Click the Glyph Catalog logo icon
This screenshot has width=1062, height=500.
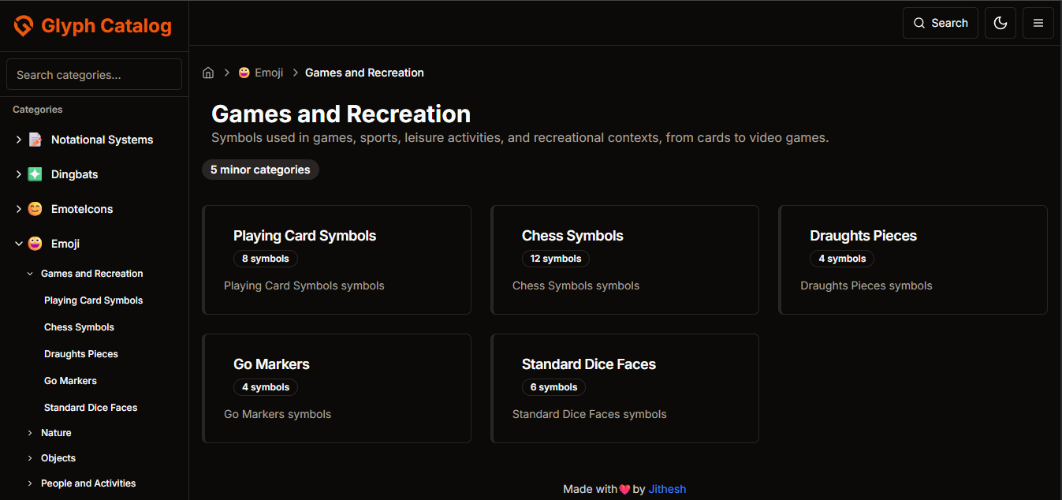(x=23, y=25)
